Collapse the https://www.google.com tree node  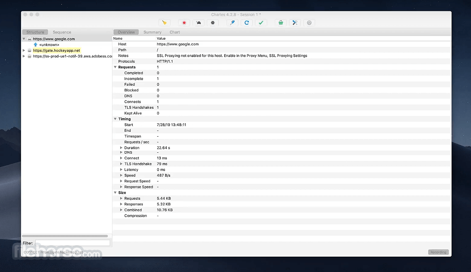pyautogui.click(x=24, y=39)
